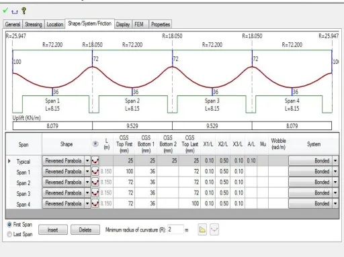Toggle the eye visibility column header
The image size is (344, 257).
tap(95, 144)
